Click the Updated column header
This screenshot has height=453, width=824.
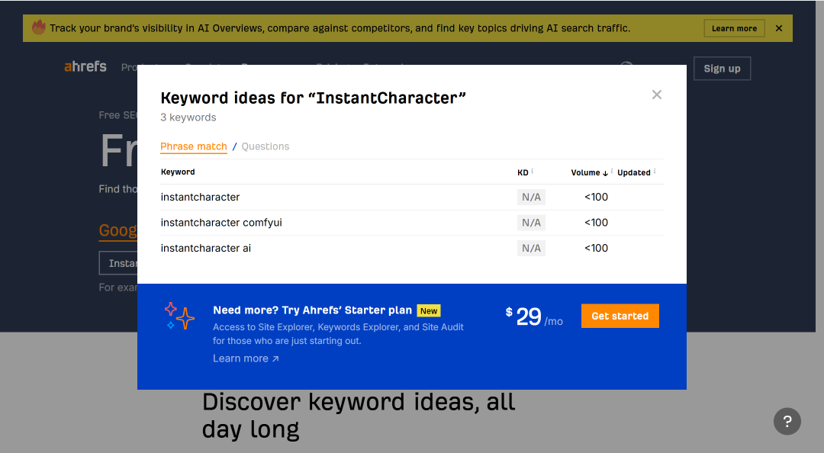pos(634,172)
